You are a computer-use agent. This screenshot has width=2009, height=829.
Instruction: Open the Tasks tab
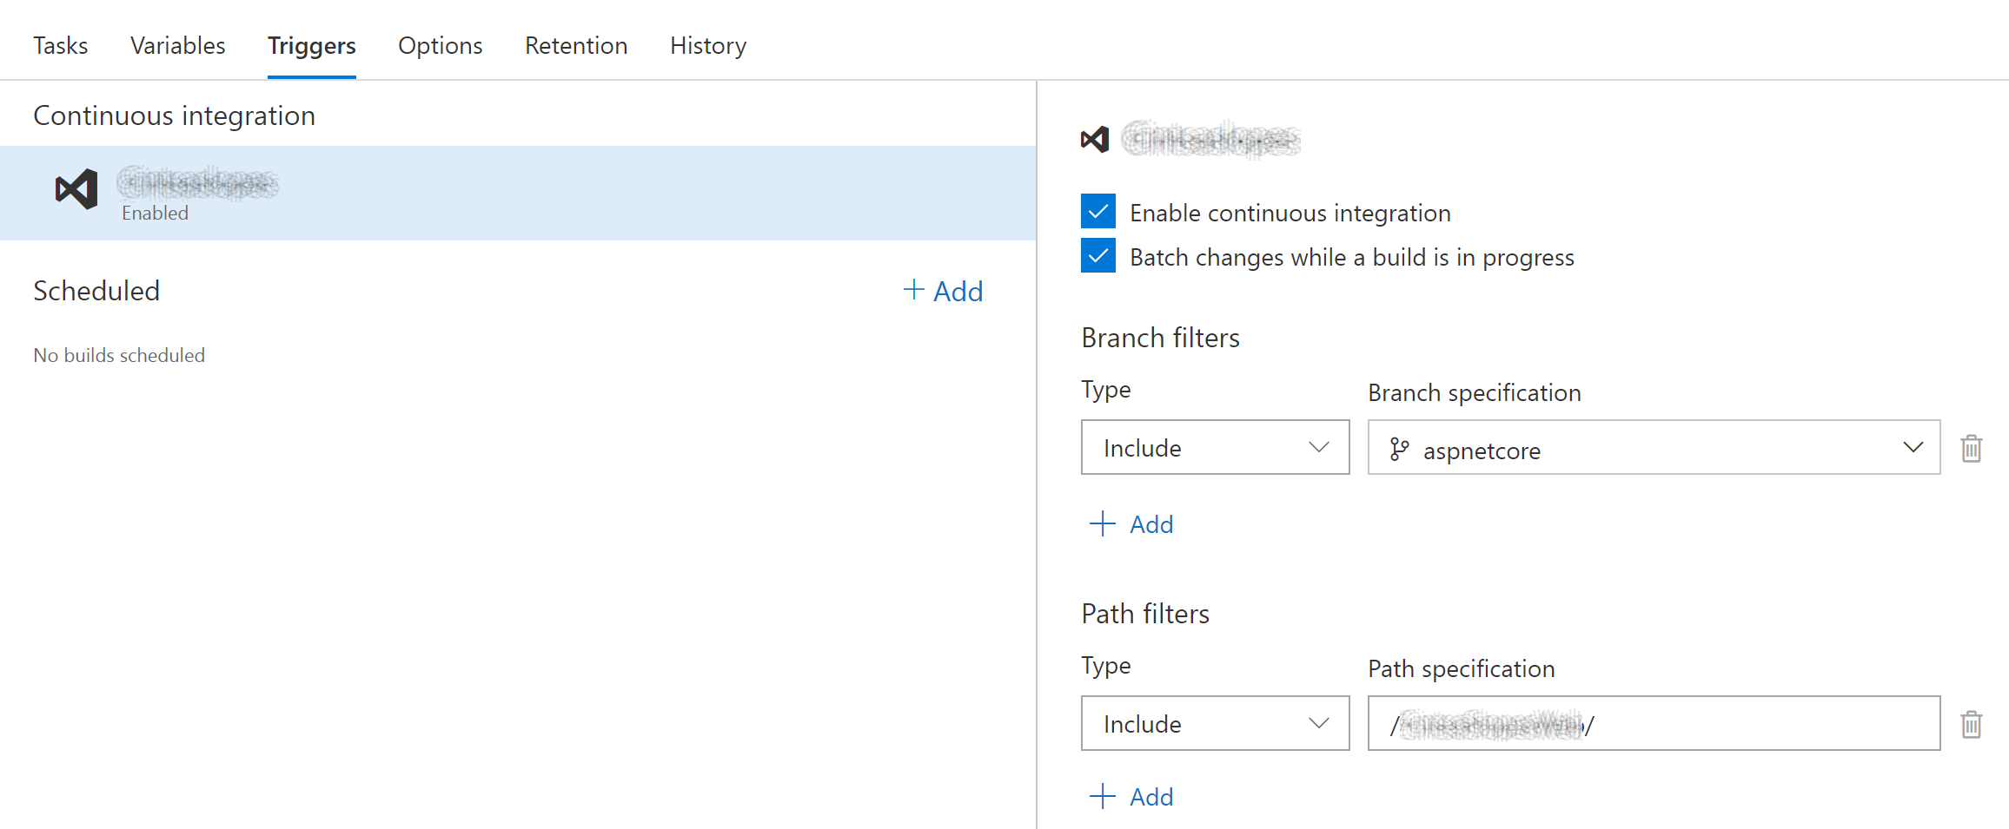click(60, 45)
